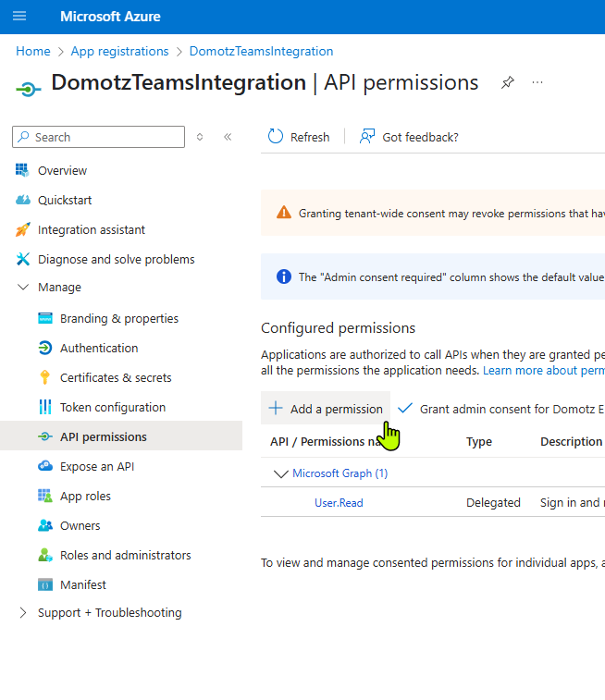Focus the sidebar Search field
The image size is (605, 700).
(98, 137)
